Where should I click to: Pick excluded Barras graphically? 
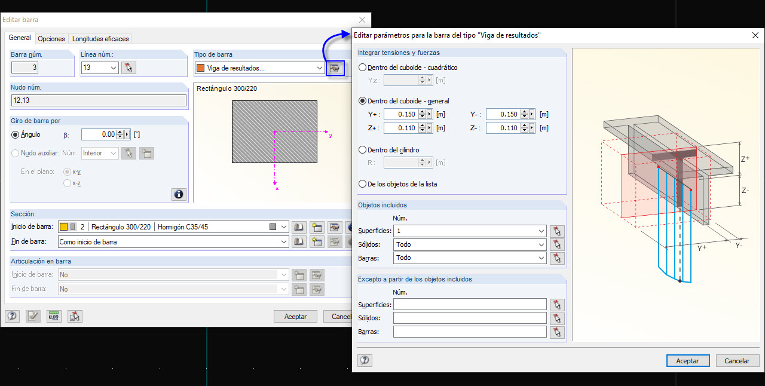click(x=557, y=332)
